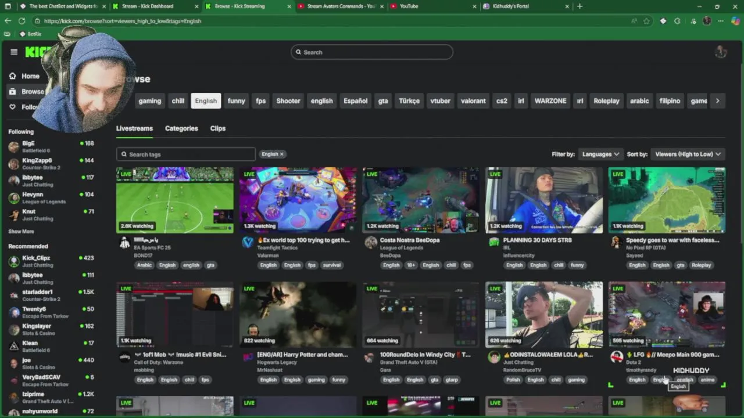Open Viewers (High to Low) sort dropdown

tap(688, 154)
